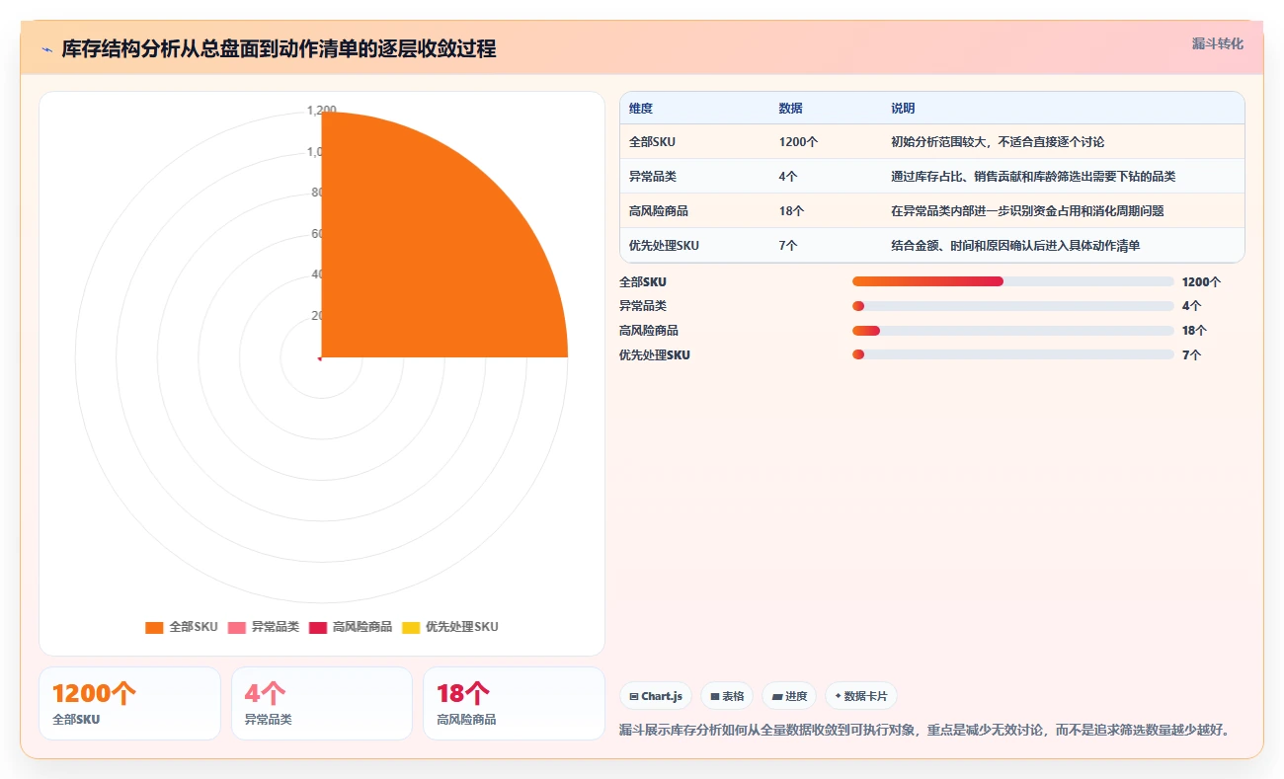
Task: Click the 高风险商品 progress bar
Action: tap(1013, 331)
